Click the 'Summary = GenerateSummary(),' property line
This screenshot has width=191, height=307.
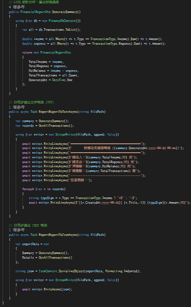click(x=45, y=253)
